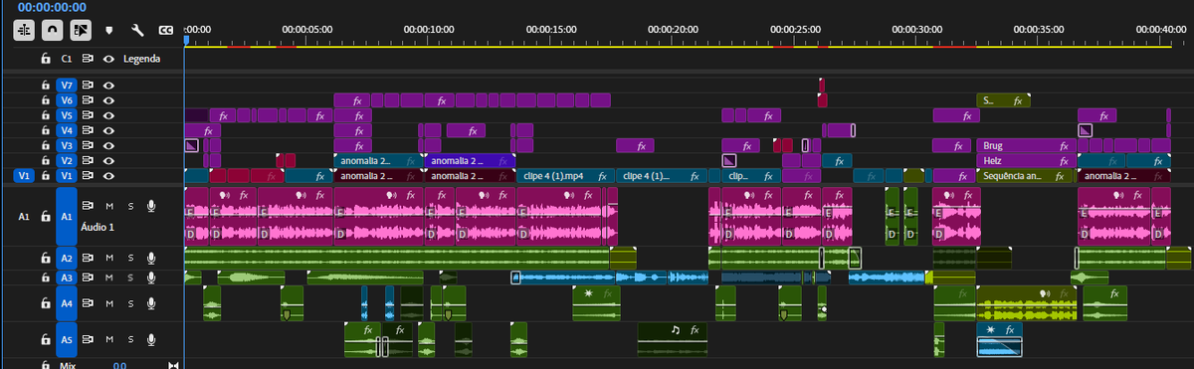This screenshot has width=1194, height=369.
Task: Mute audio track A1 with M
Action: 110,206
